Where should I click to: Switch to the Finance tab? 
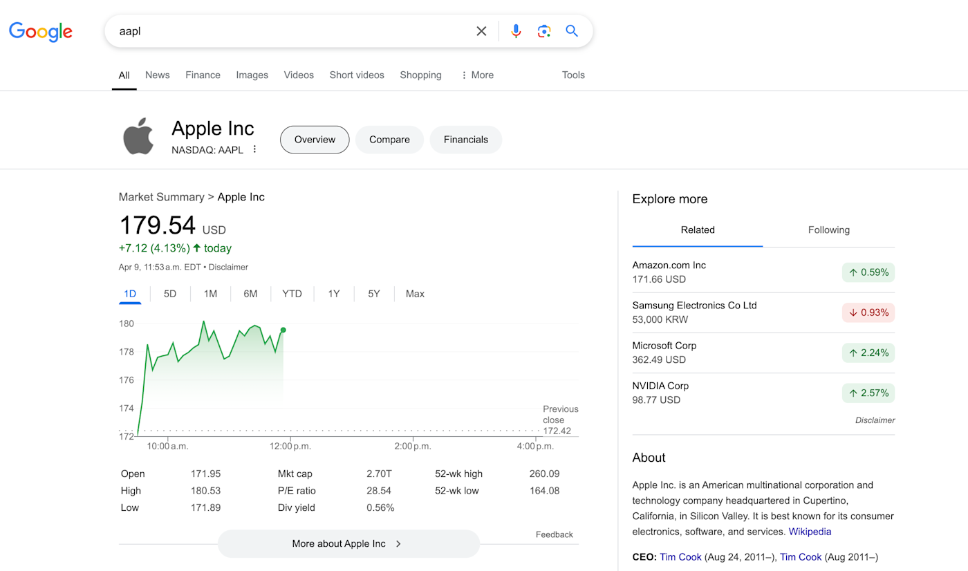point(203,75)
